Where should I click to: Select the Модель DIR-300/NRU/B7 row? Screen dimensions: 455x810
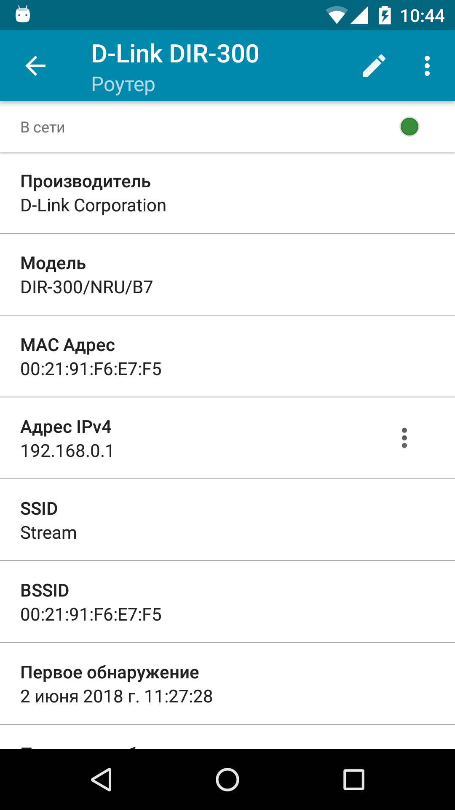point(227,275)
